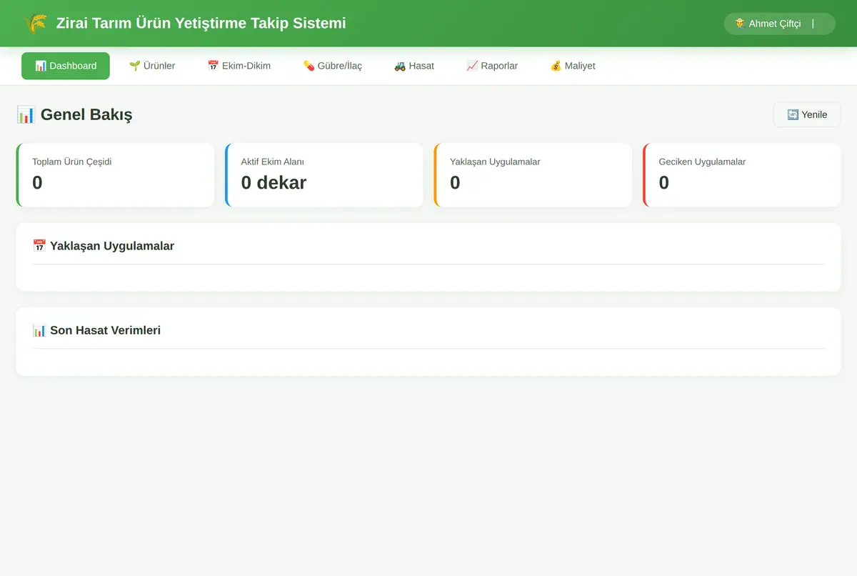Go to the Gübre/İlaç tab
The image size is (857, 576).
[333, 66]
